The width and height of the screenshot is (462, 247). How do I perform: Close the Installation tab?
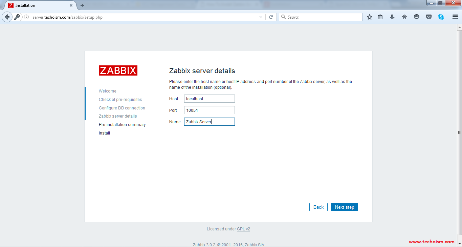point(71,5)
